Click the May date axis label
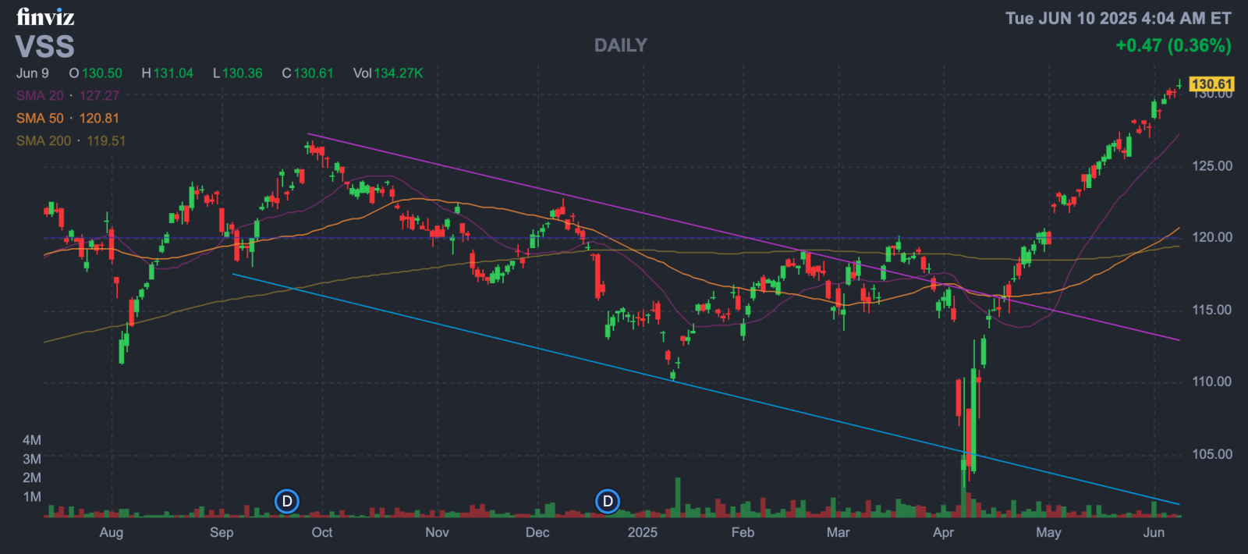 pos(1048,532)
